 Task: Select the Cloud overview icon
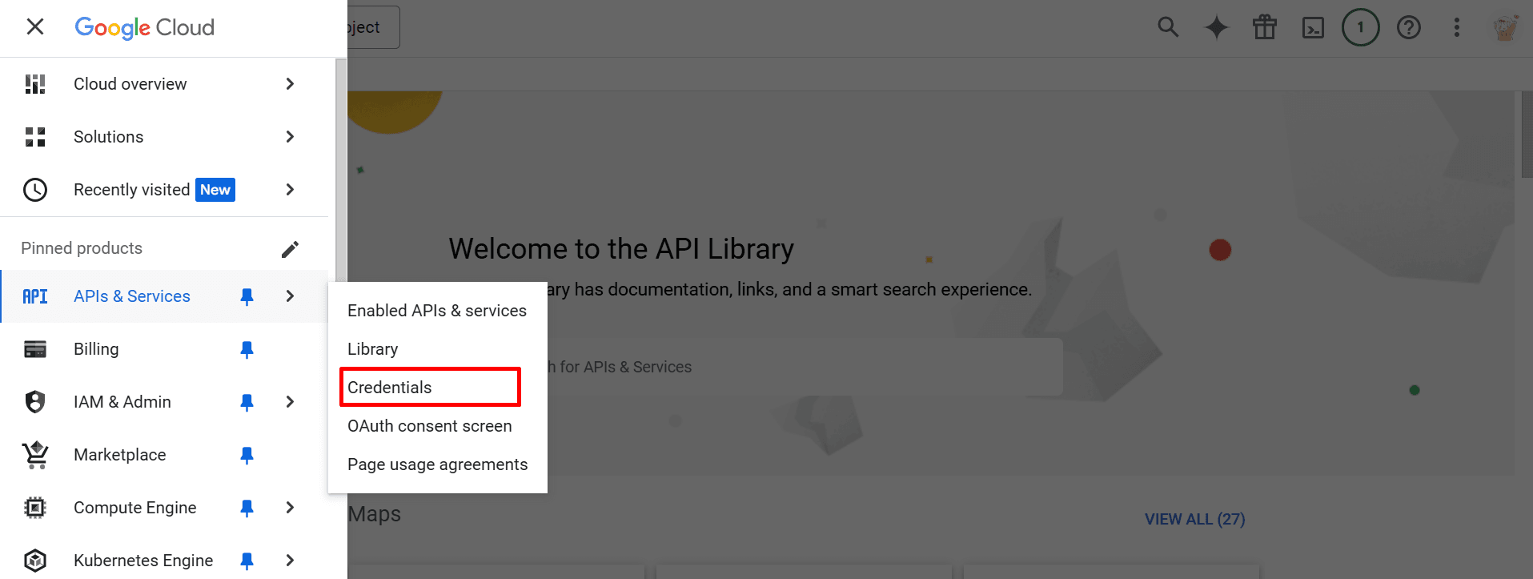pyautogui.click(x=35, y=84)
